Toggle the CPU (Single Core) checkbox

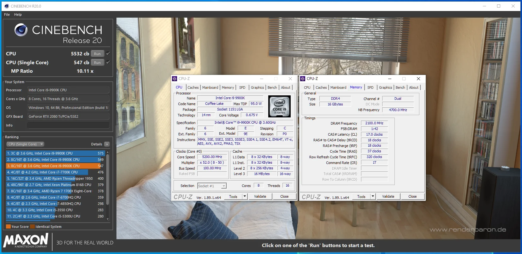coord(108,62)
